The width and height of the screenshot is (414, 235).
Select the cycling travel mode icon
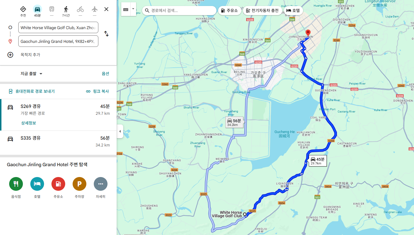tap(80, 9)
